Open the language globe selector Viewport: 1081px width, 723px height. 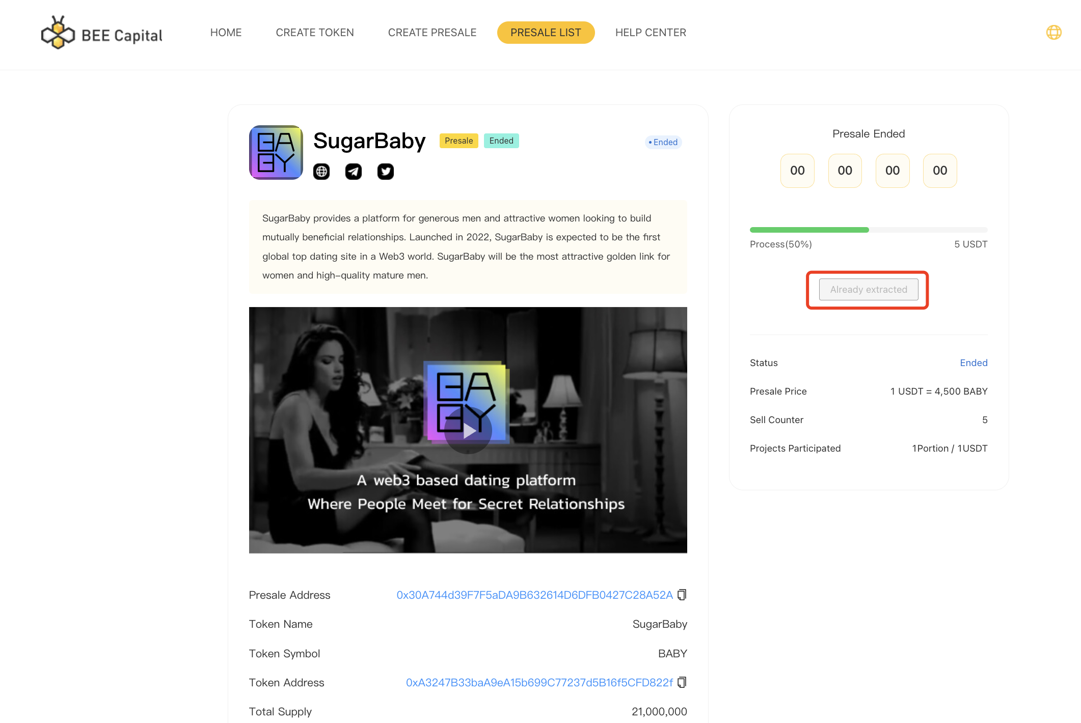pos(1053,33)
